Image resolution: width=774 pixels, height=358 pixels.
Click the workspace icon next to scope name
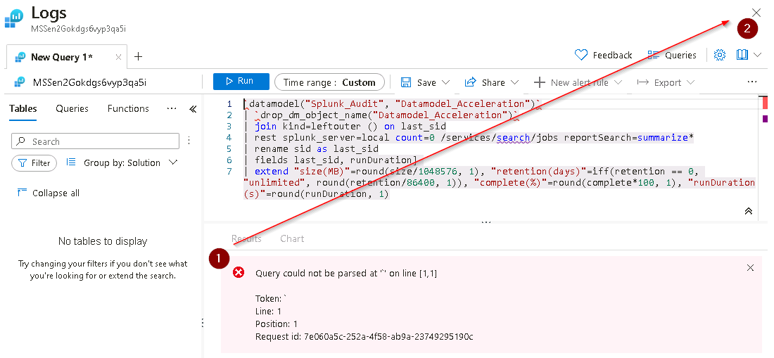(x=20, y=82)
